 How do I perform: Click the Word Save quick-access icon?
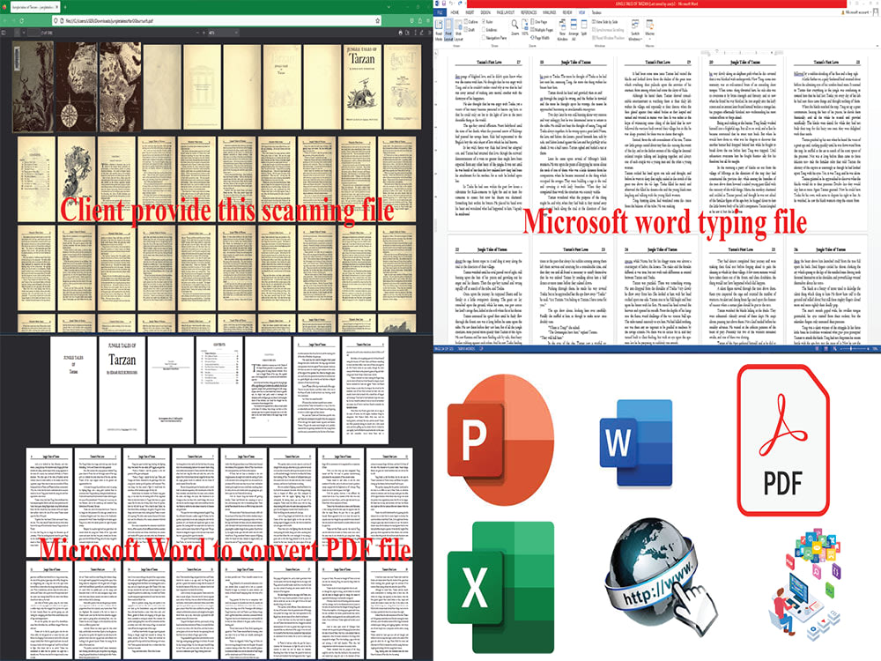pos(443,4)
